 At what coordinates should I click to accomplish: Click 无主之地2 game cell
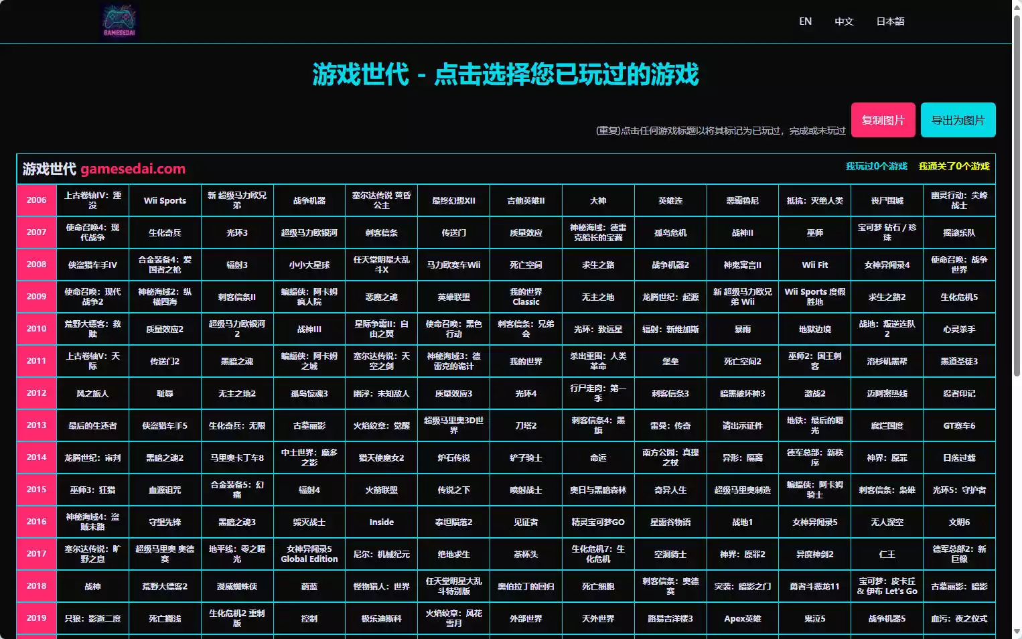click(237, 393)
